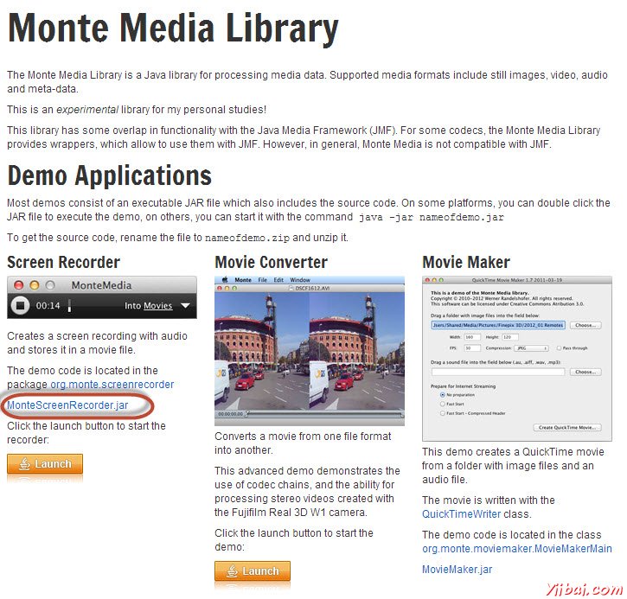The width and height of the screenshot is (627, 599).
Task: Open the Edit menu in Movie Converter
Action: [279, 280]
